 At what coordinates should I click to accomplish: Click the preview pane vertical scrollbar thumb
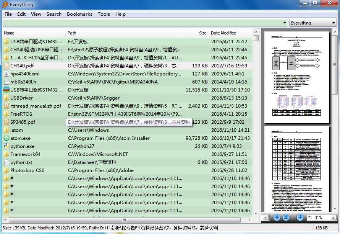[335, 65]
